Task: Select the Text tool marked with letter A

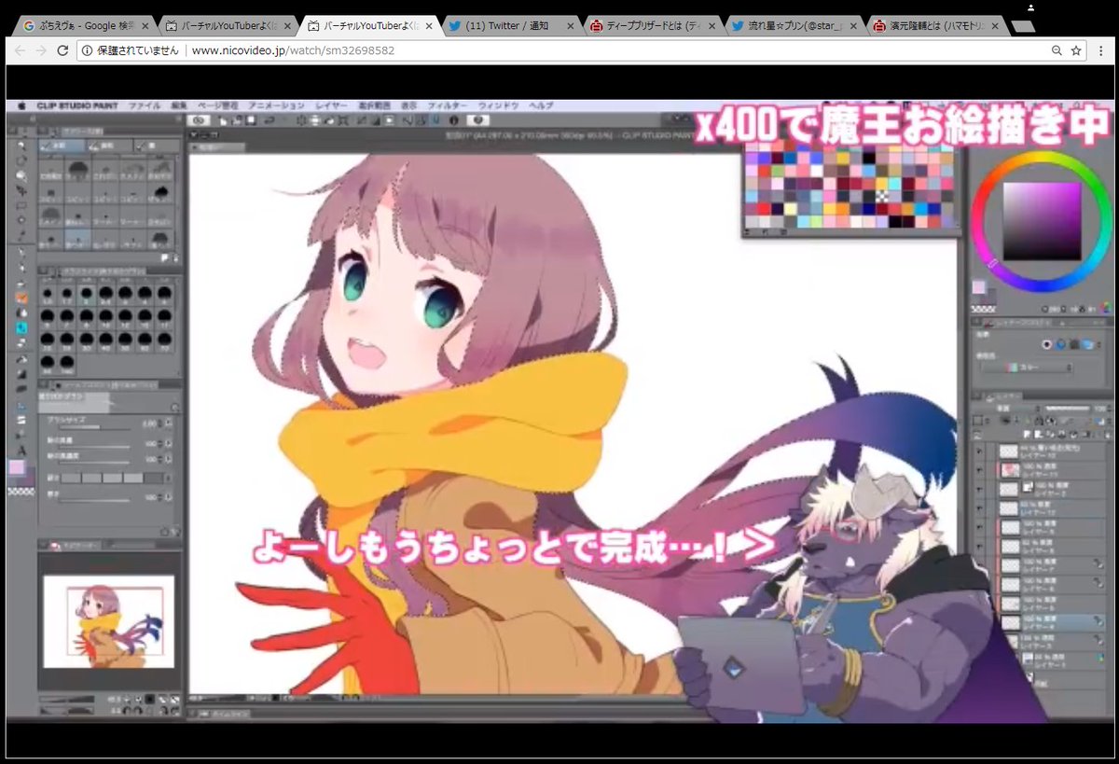Action: (21, 451)
